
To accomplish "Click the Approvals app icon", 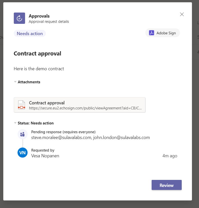I will click(19, 18).
